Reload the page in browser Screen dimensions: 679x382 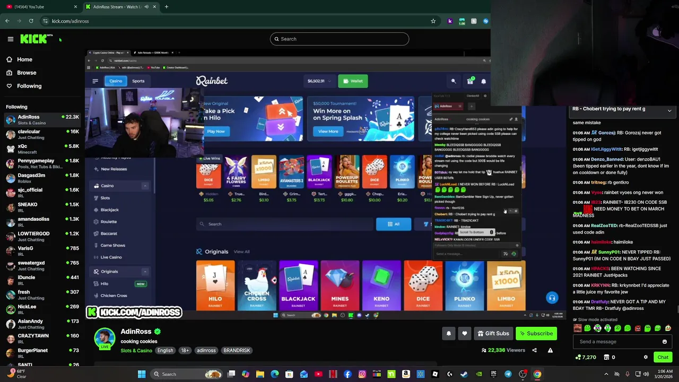[31, 21]
